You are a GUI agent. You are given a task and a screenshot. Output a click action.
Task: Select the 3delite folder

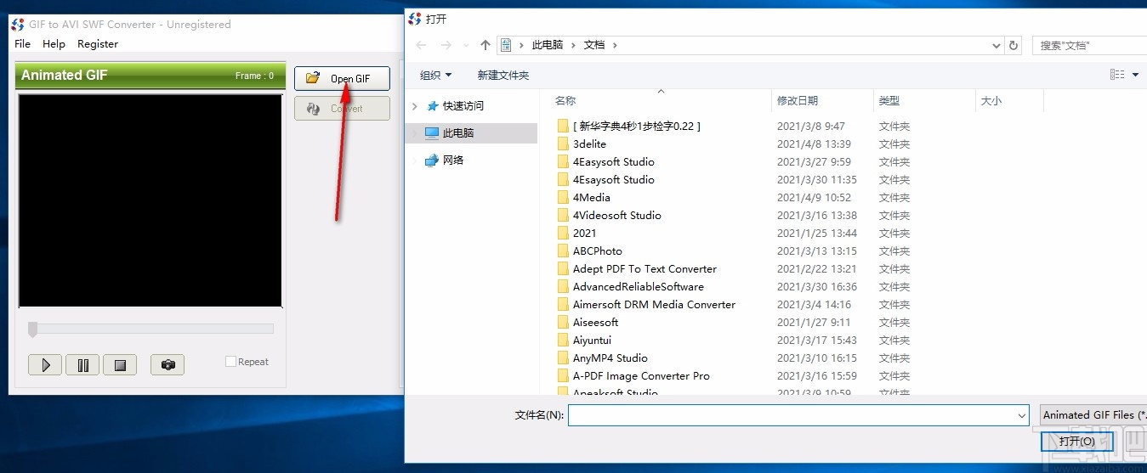(x=589, y=144)
